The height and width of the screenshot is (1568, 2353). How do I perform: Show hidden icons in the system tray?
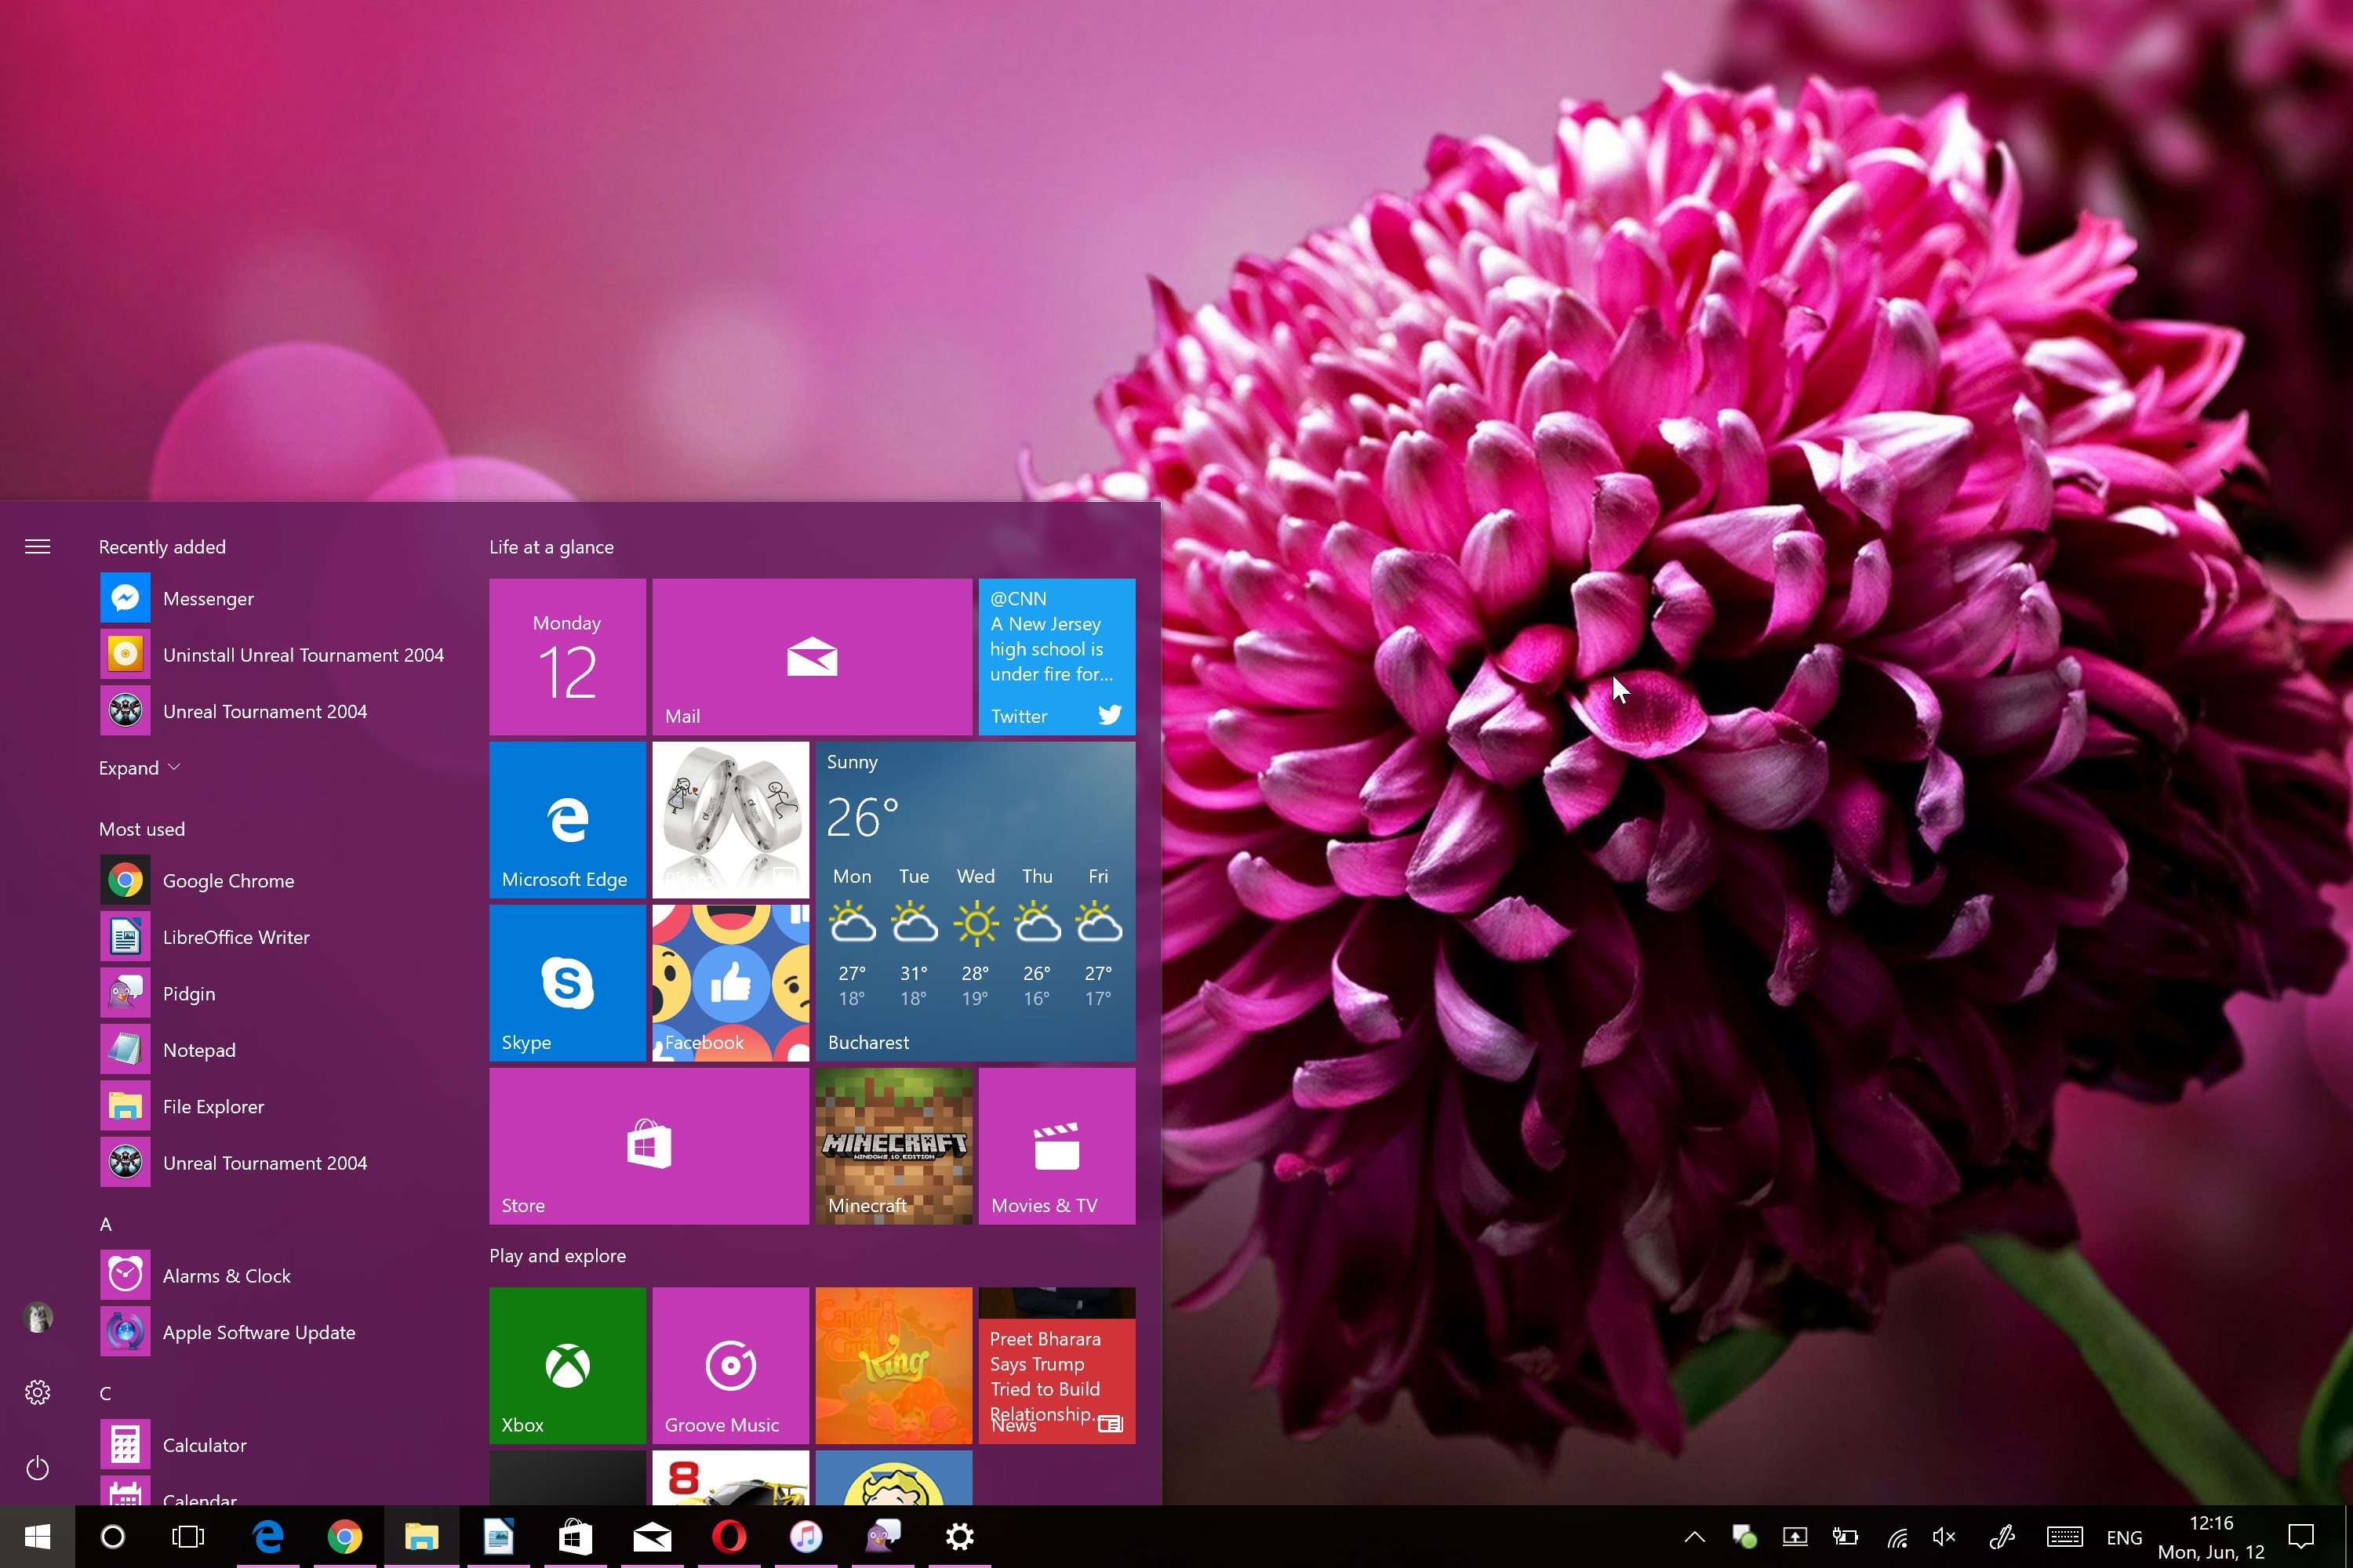click(x=1693, y=1536)
